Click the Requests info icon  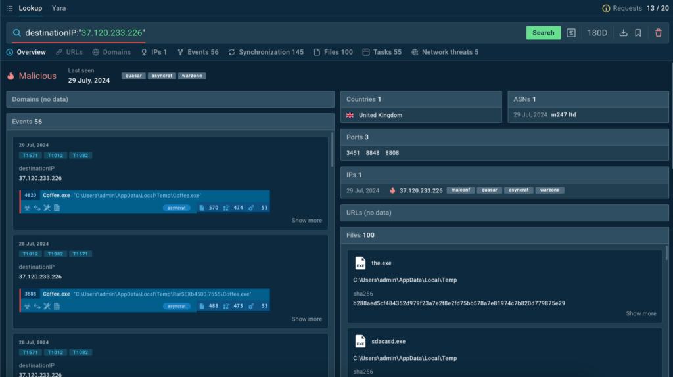(606, 9)
